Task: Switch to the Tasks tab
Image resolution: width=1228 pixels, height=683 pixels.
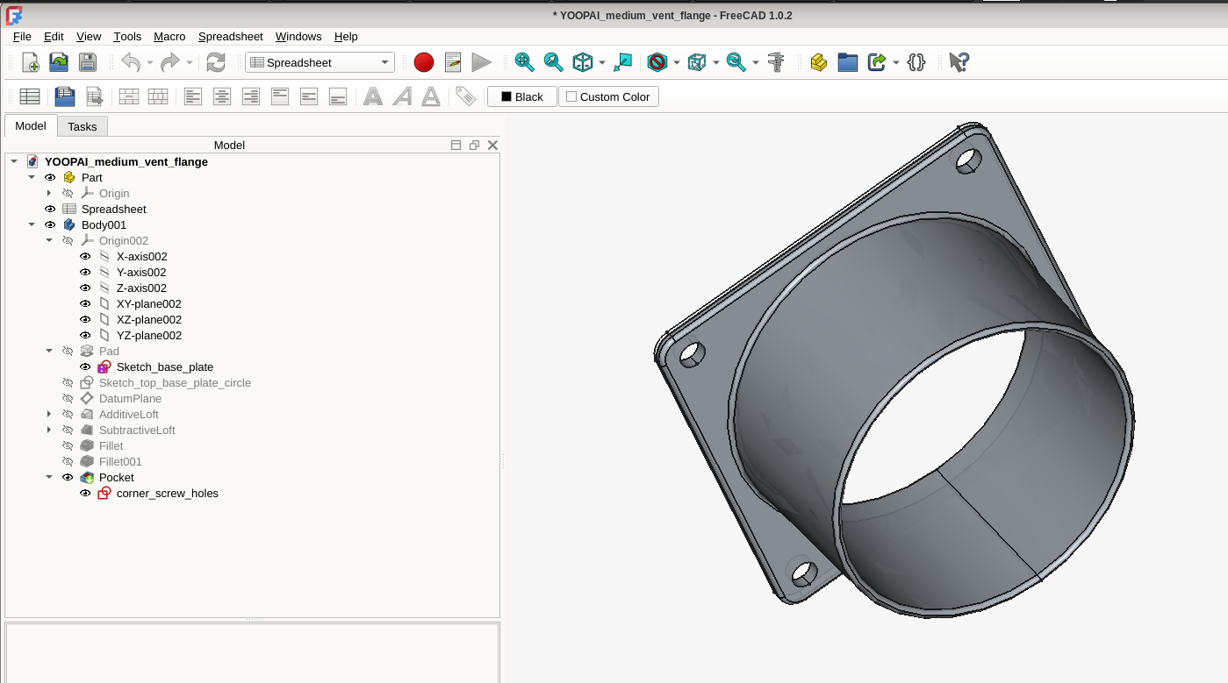Action: (83, 126)
